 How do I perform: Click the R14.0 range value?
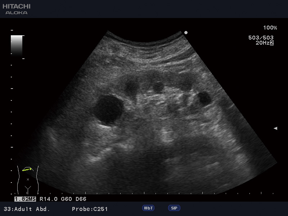(49, 199)
